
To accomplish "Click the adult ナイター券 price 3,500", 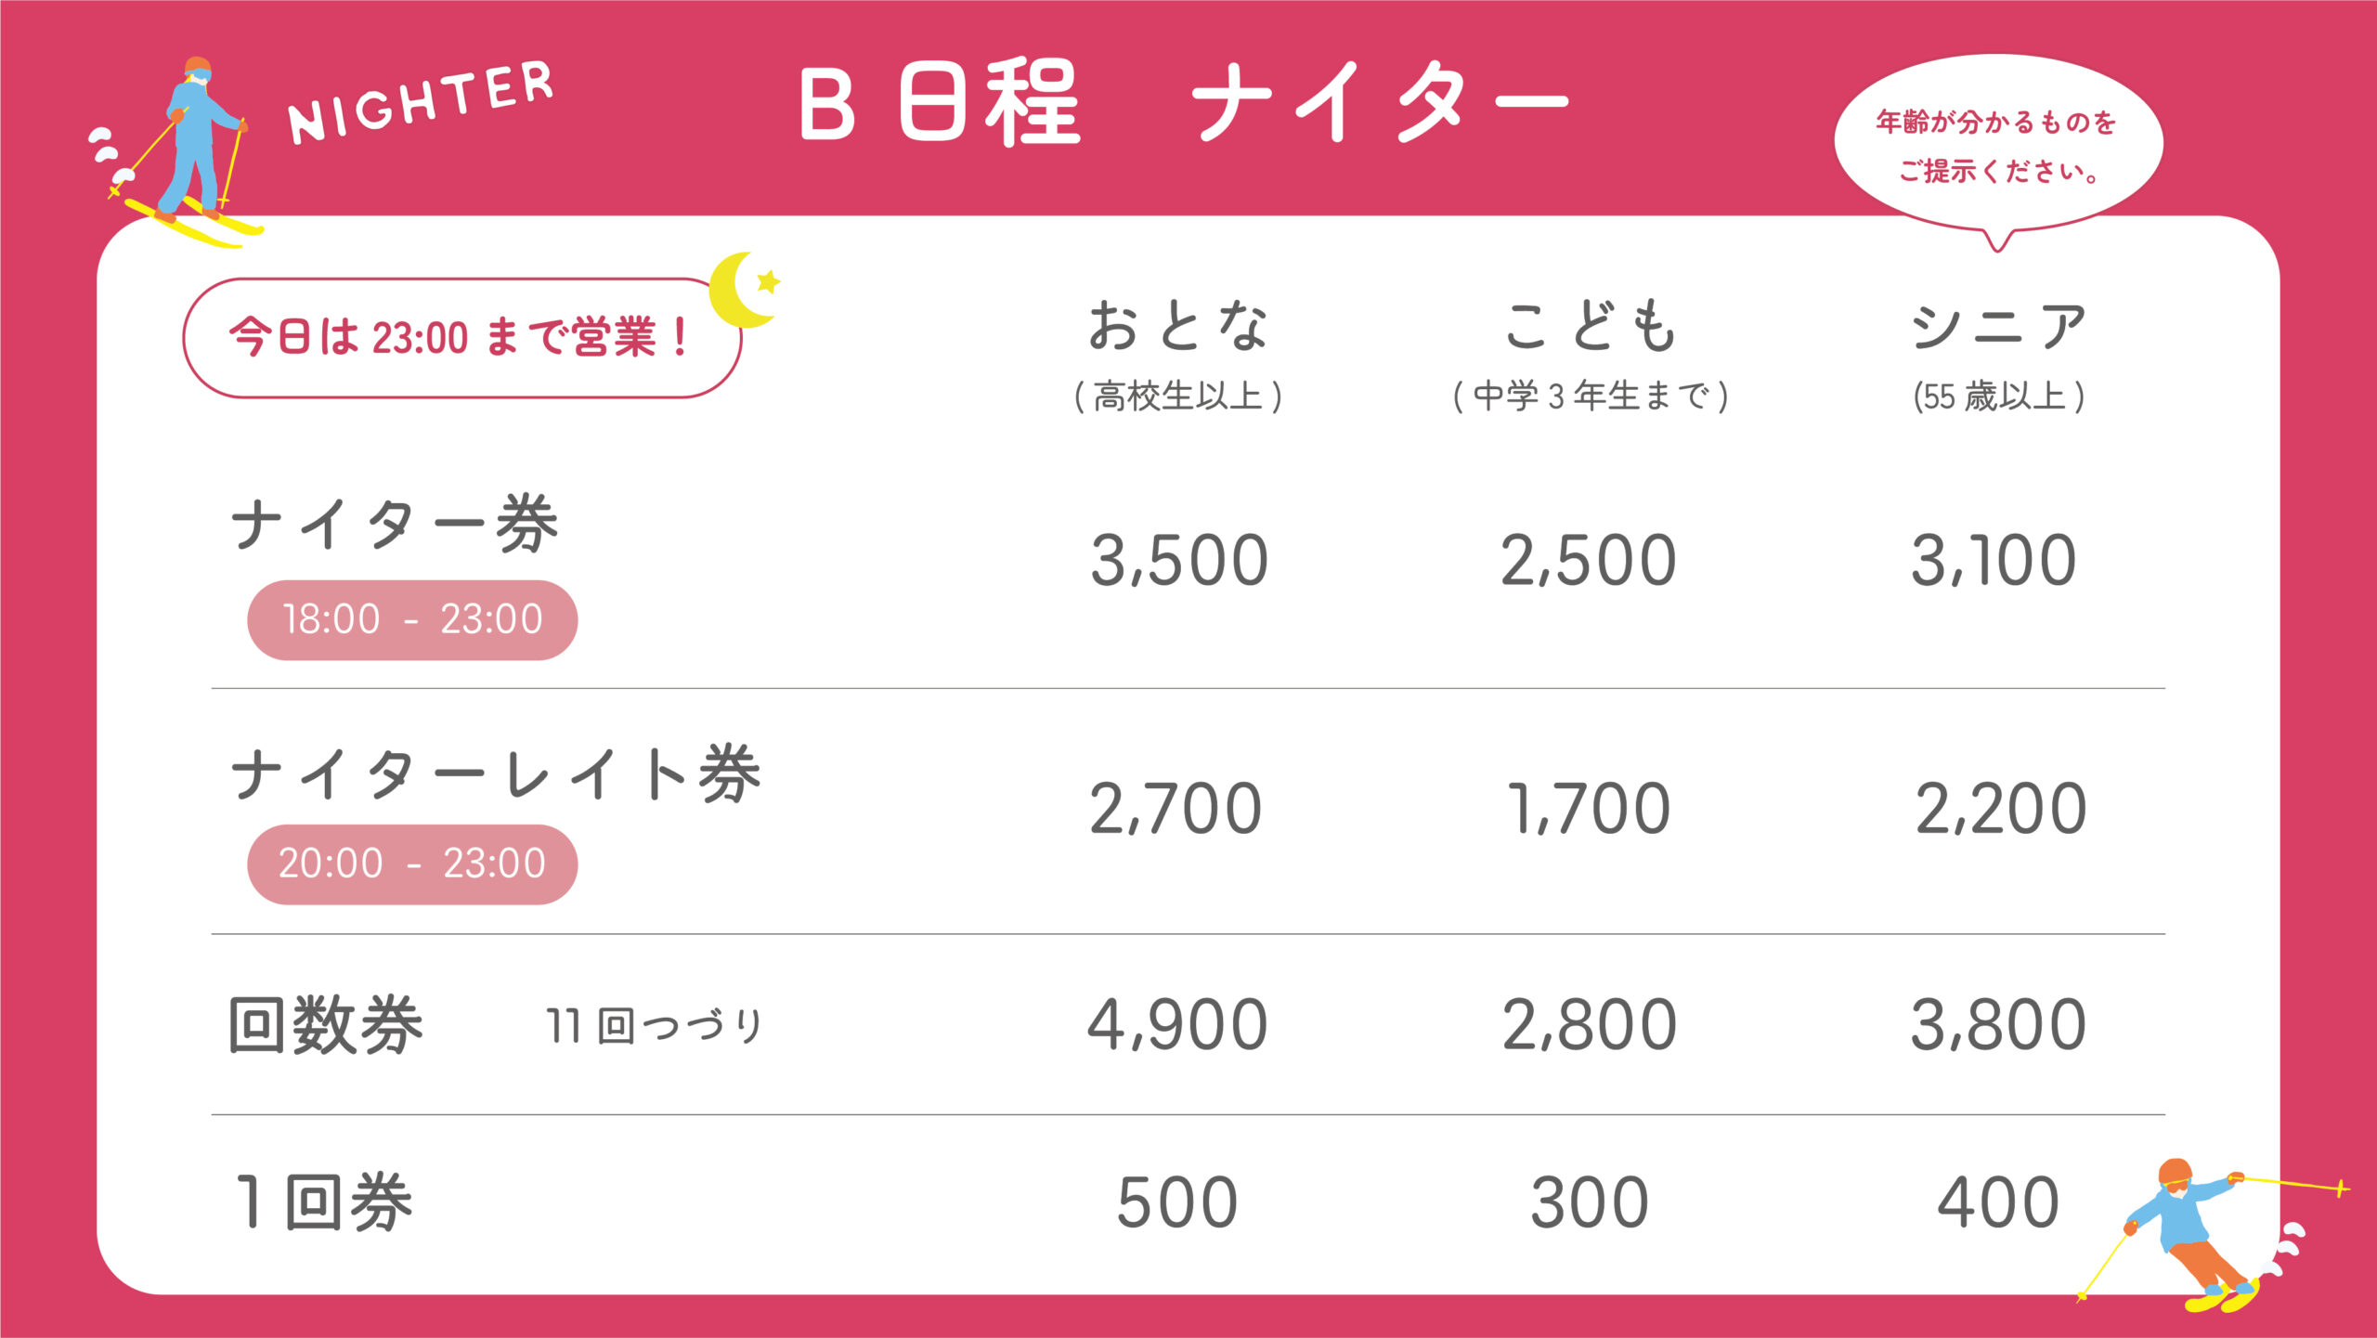I will tap(1179, 561).
